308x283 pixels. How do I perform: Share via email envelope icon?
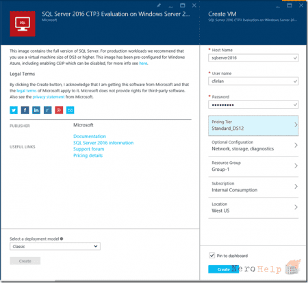[70, 110]
